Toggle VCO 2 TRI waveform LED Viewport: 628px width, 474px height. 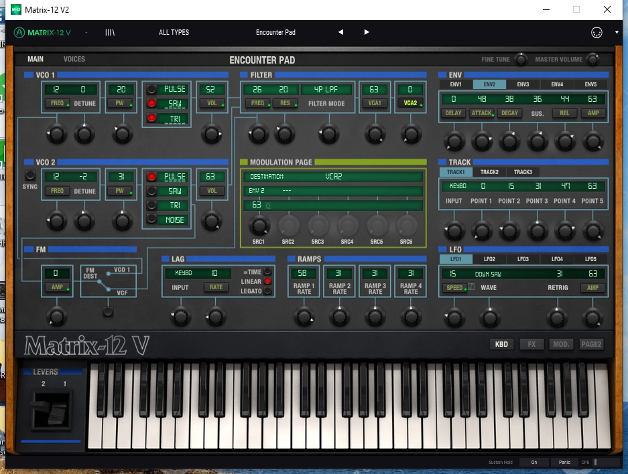coord(151,206)
